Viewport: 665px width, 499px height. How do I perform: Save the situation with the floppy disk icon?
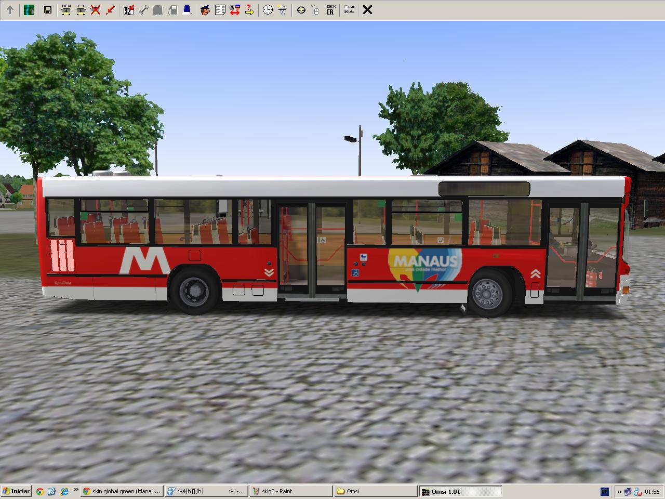click(x=48, y=9)
